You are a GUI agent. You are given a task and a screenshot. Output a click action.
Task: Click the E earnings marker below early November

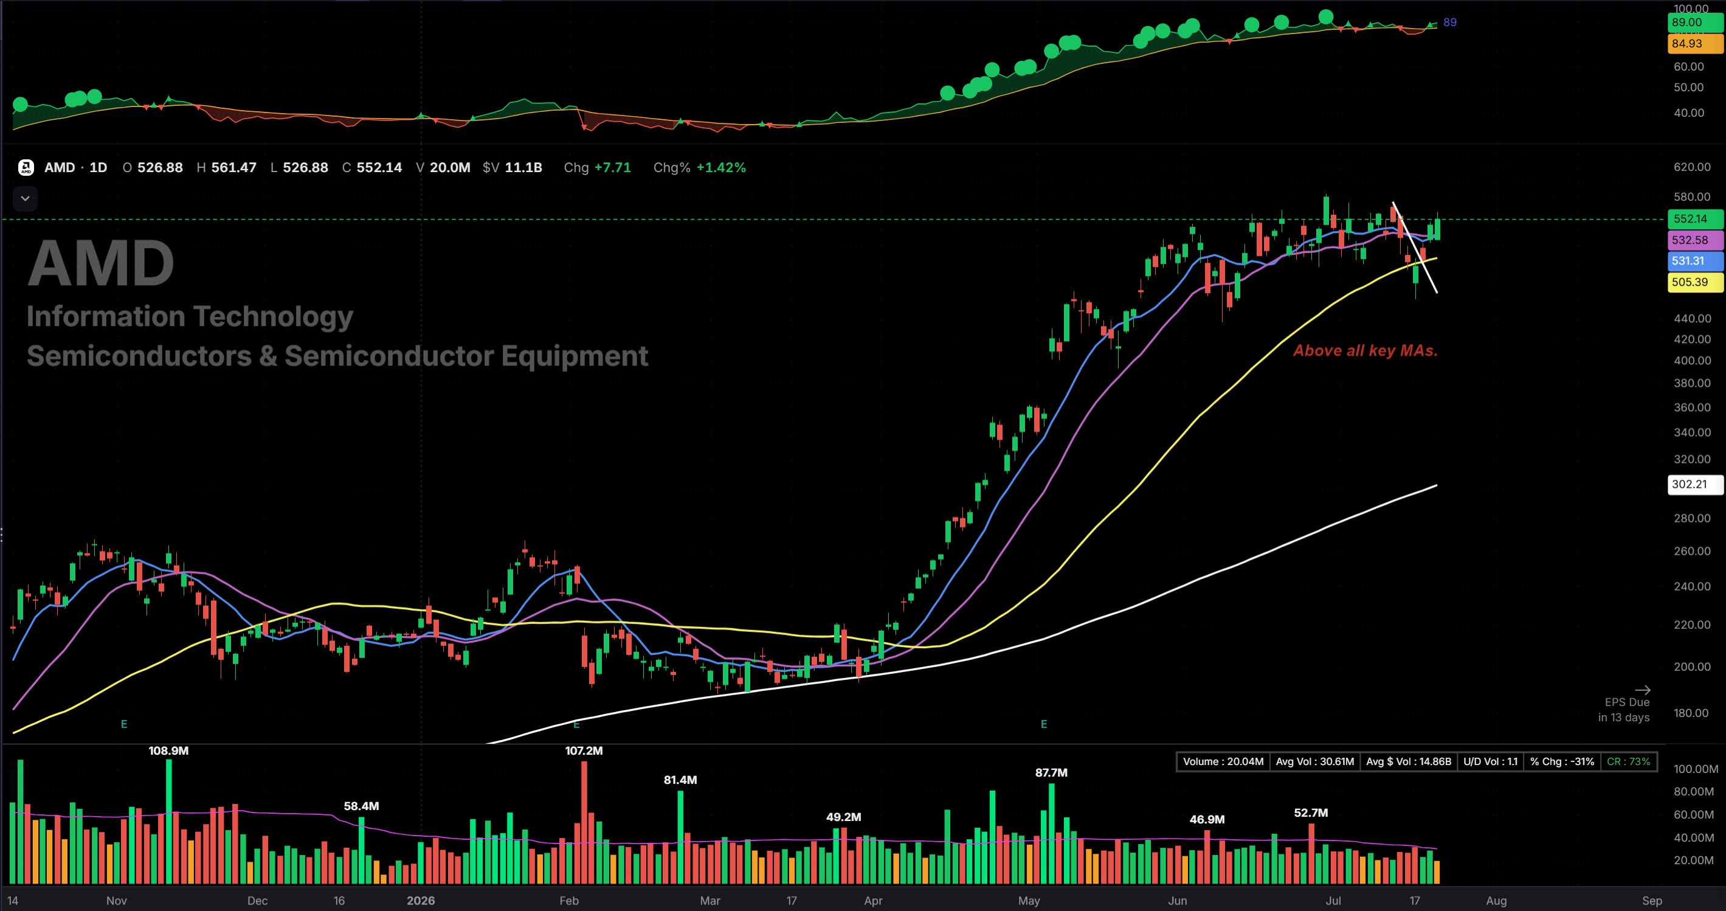[124, 724]
